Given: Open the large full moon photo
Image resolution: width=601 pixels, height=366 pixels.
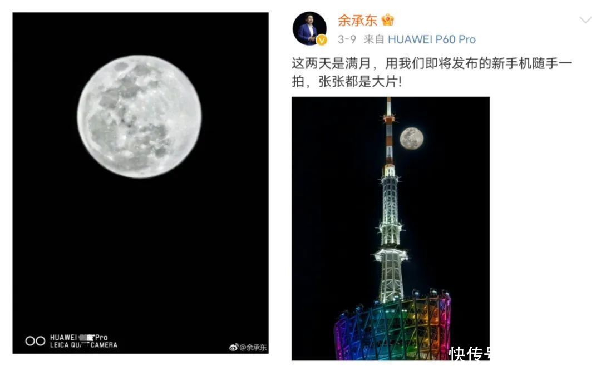Looking at the screenshot, I should (140, 183).
